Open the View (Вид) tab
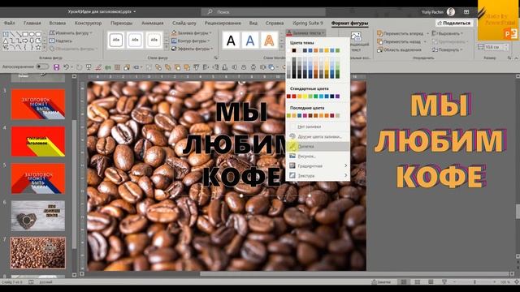 point(253,24)
